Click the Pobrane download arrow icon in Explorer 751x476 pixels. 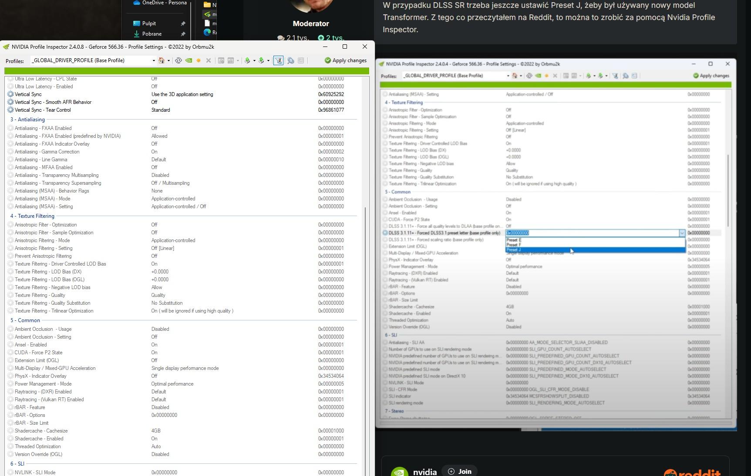tap(137, 34)
